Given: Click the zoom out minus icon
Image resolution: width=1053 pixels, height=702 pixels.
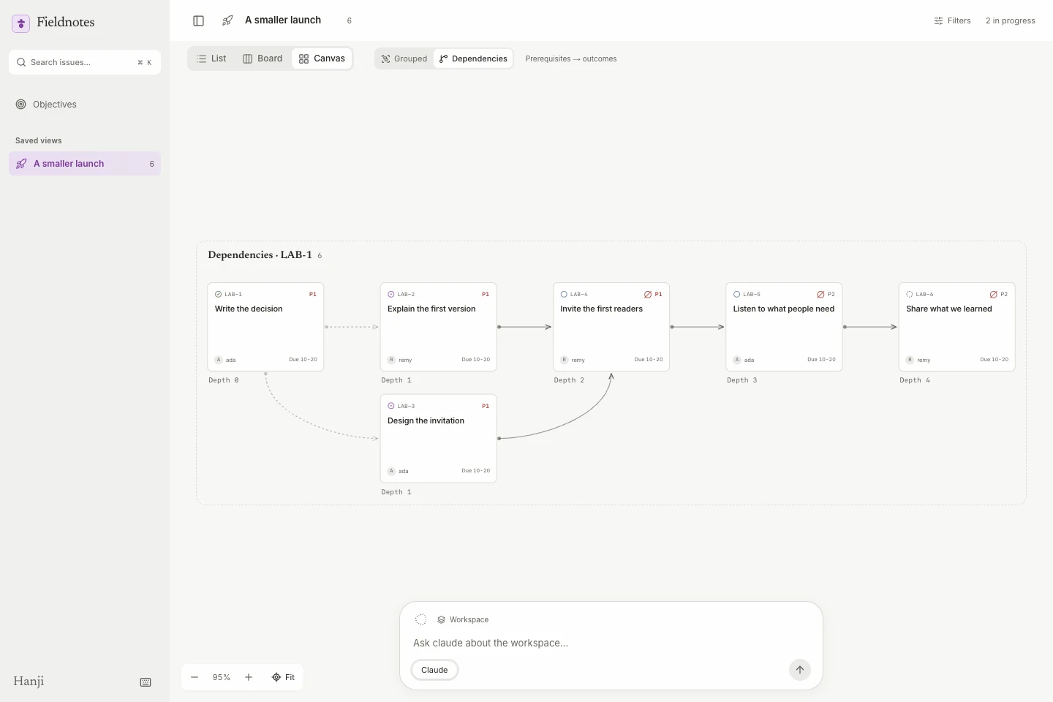Looking at the screenshot, I should [195, 677].
